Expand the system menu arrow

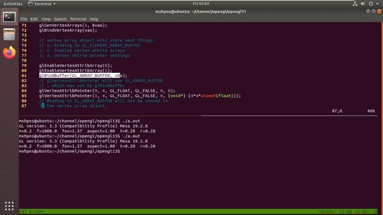point(378,4)
